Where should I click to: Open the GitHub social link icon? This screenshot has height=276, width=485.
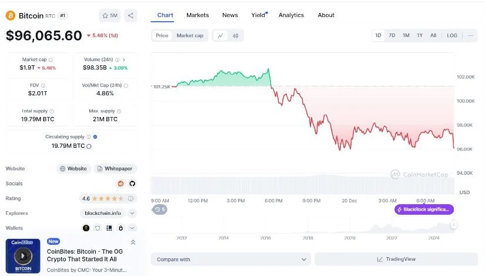click(x=132, y=184)
